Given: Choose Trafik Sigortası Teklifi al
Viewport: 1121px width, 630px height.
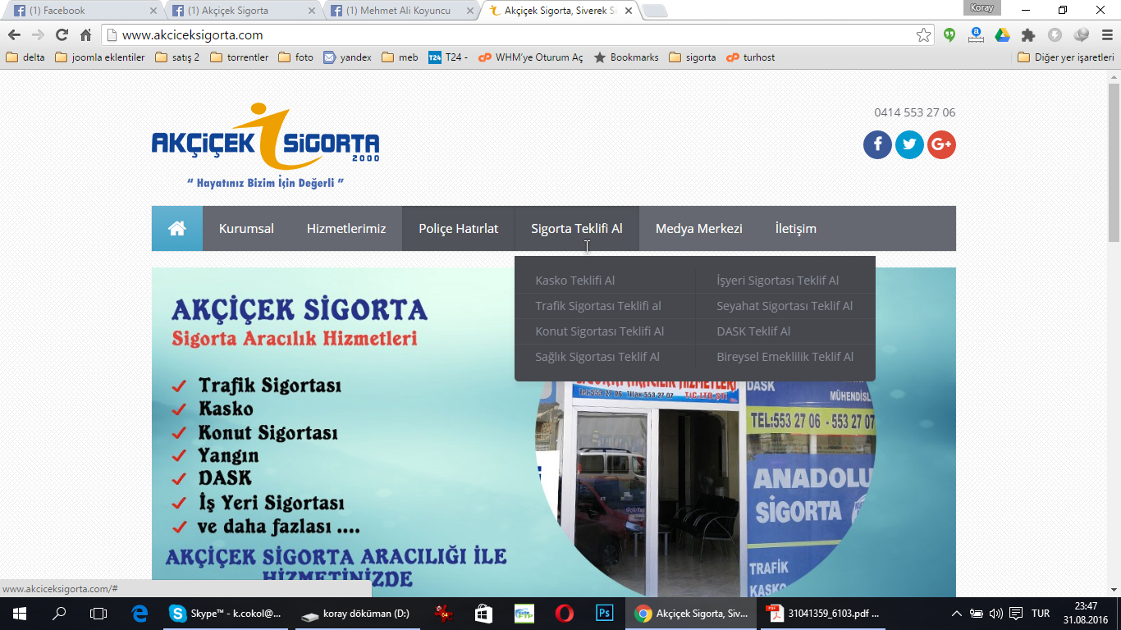Looking at the screenshot, I should pyautogui.click(x=598, y=306).
